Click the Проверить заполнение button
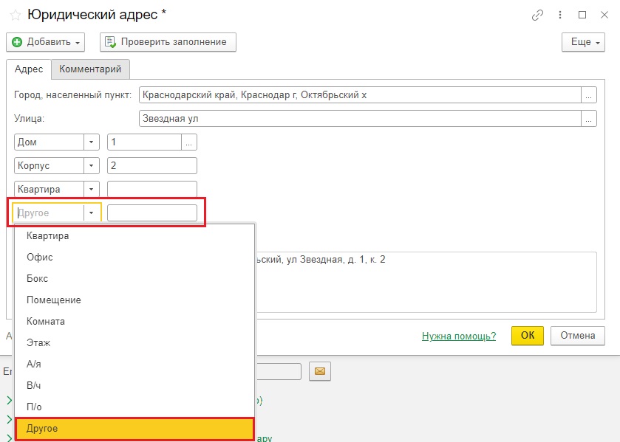The height and width of the screenshot is (442, 620). pyautogui.click(x=168, y=42)
